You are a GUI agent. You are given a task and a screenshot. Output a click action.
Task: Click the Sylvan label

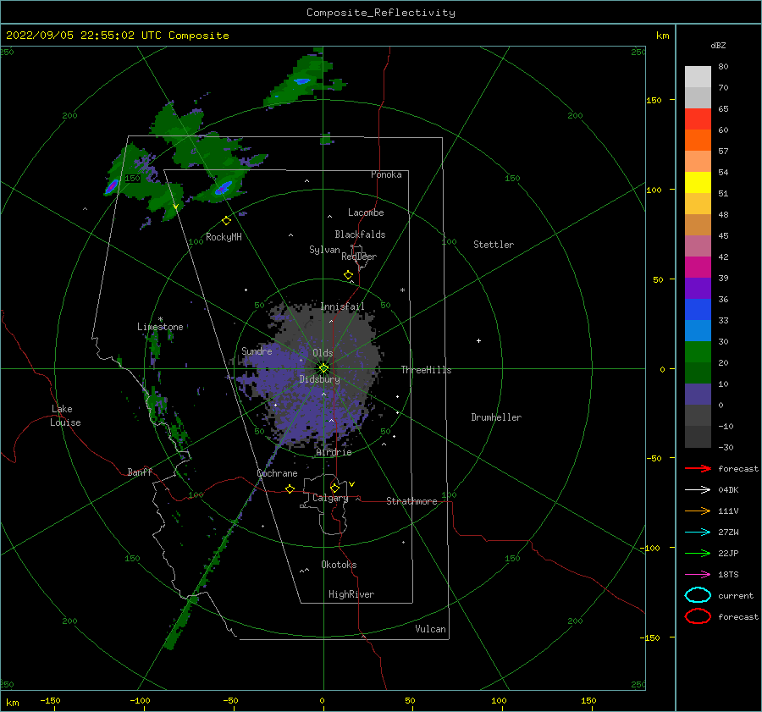click(324, 249)
